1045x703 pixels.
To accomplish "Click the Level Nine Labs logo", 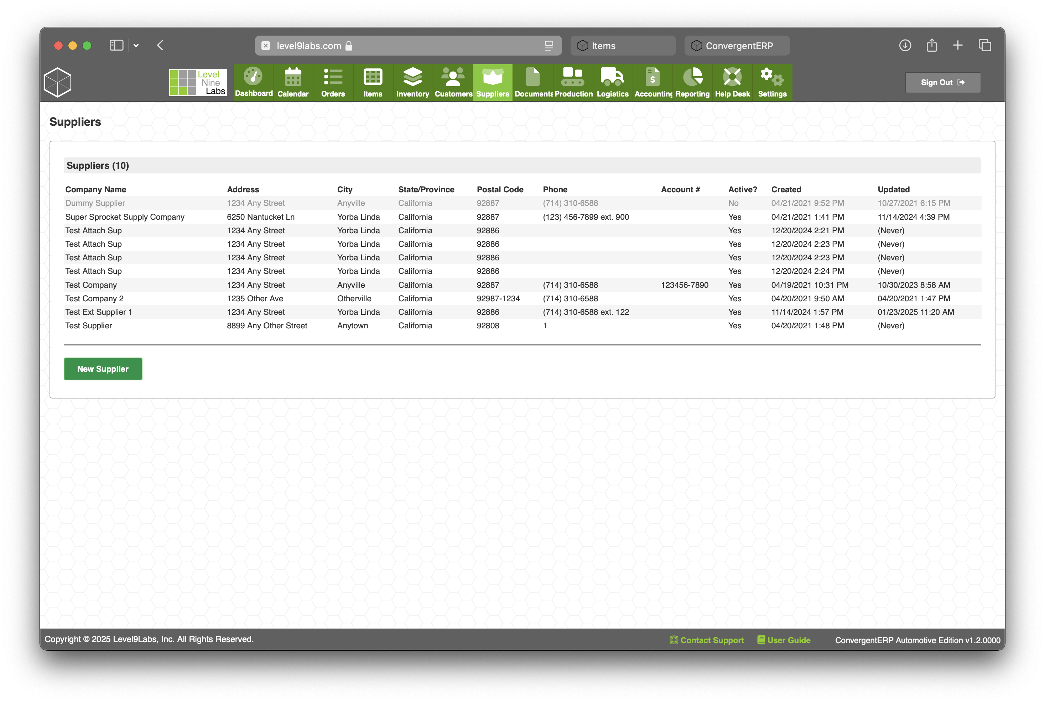I will point(198,83).
